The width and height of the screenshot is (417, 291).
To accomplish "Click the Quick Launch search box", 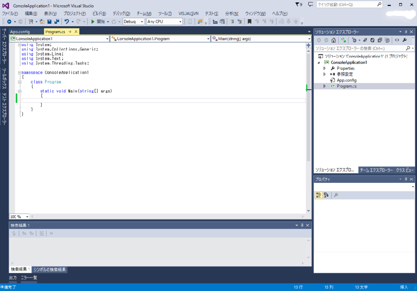I will pyautogui.click(x=349, y=4).
